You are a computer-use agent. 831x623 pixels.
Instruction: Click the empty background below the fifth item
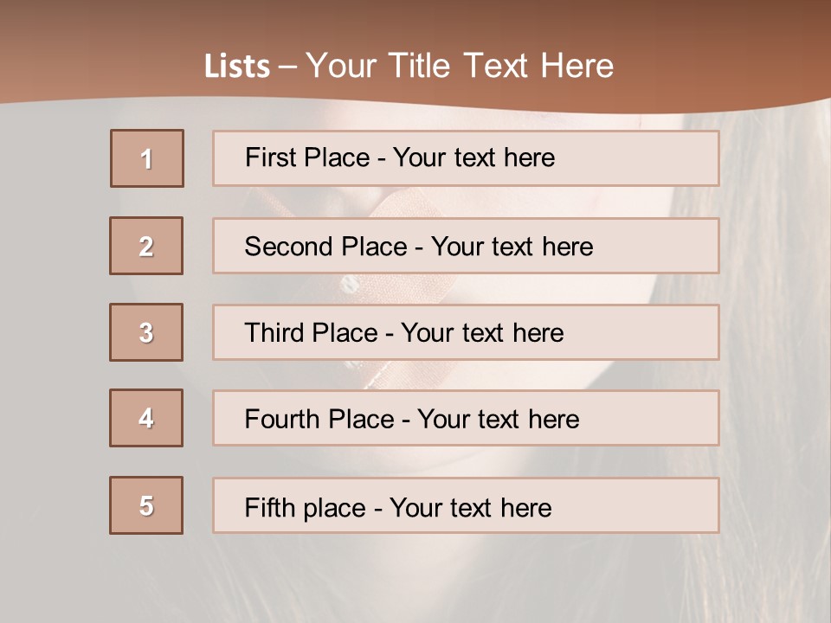click(414, 577)
